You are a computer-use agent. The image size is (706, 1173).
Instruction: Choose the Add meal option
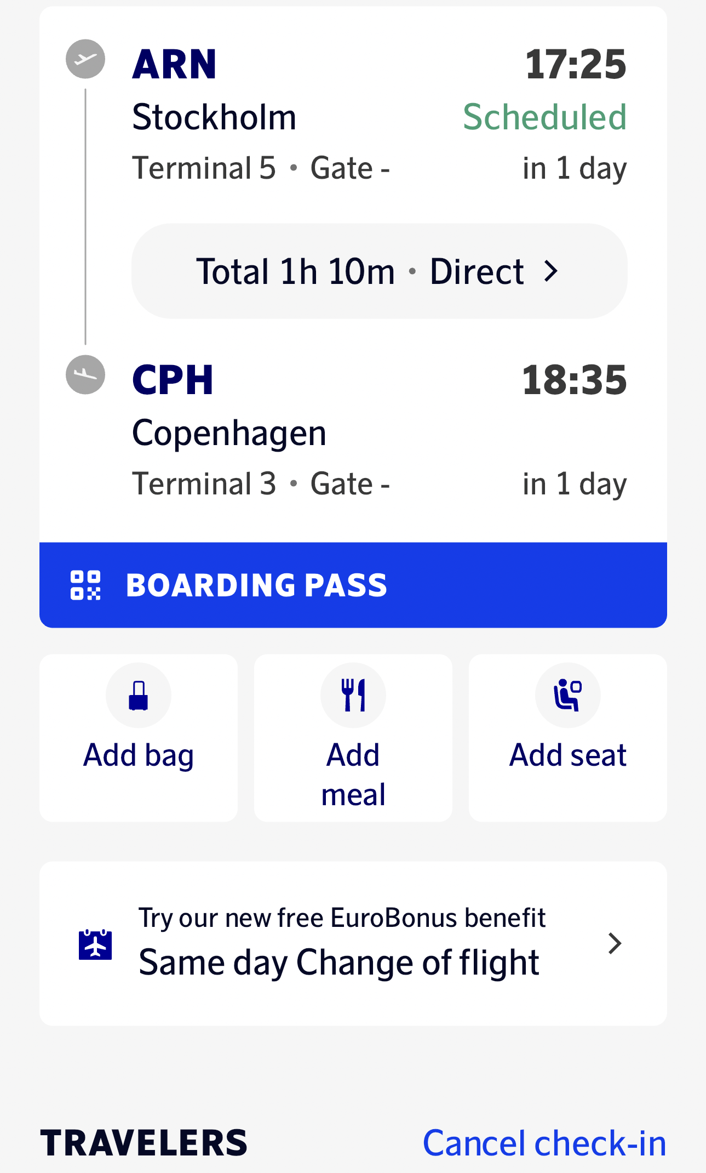pos(353,774)
